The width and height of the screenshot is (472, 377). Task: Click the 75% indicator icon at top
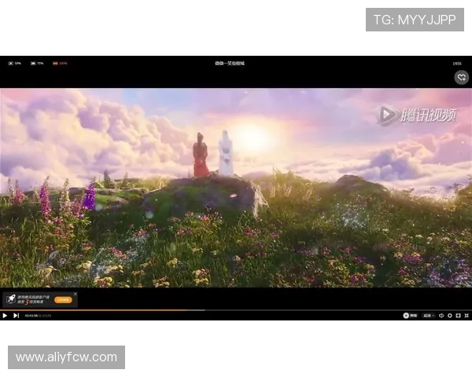click(x=37, y=63)
